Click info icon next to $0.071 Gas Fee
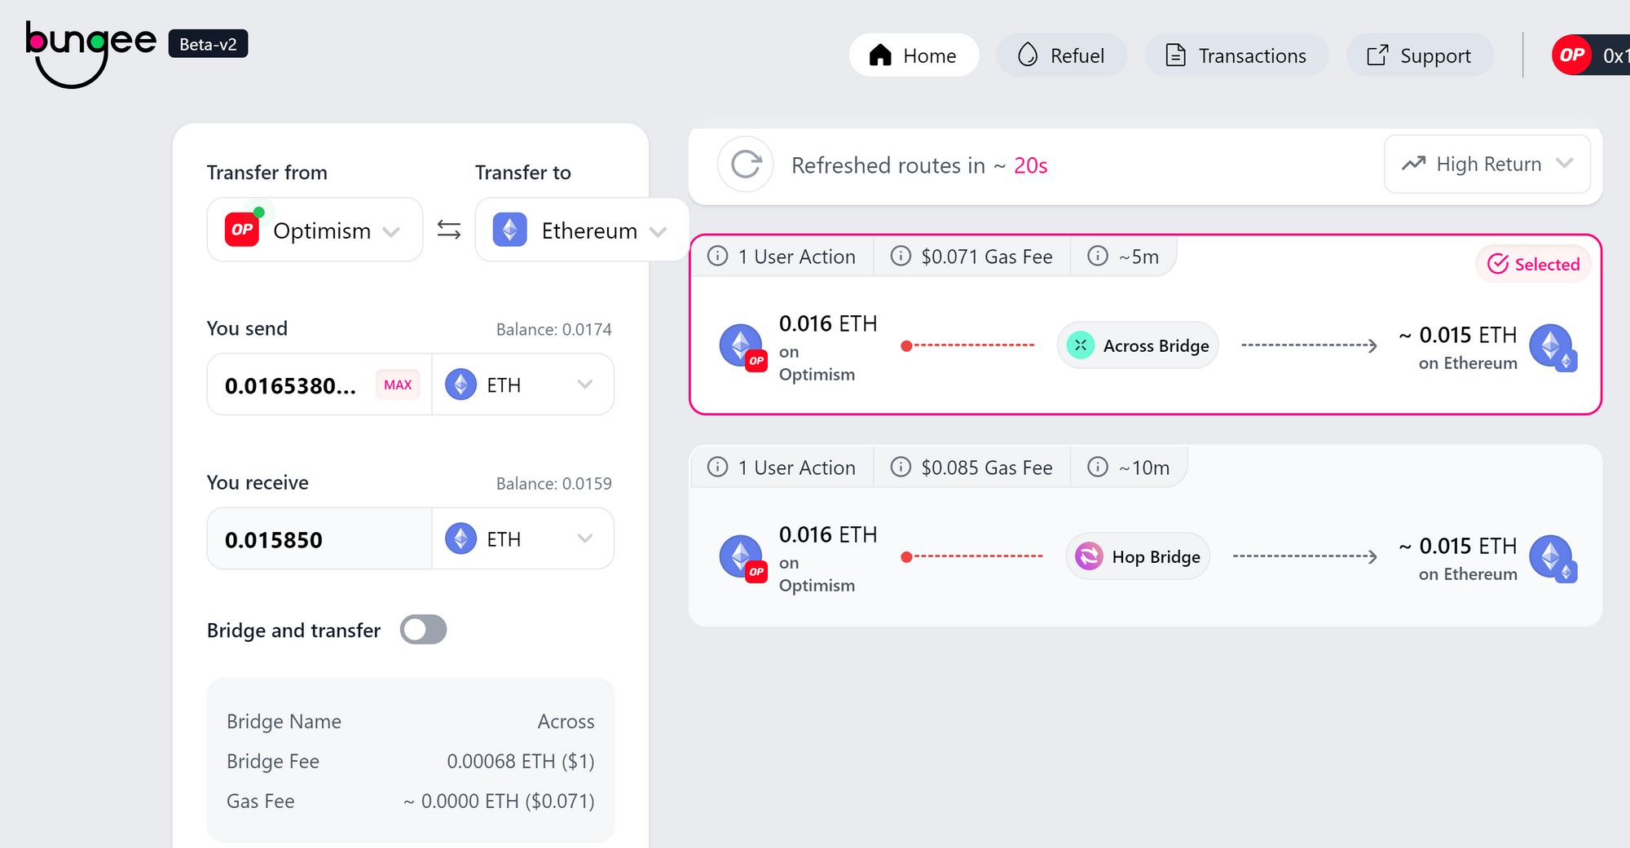Viewport: 1630px width, 848px height. [x=901, y=256]
